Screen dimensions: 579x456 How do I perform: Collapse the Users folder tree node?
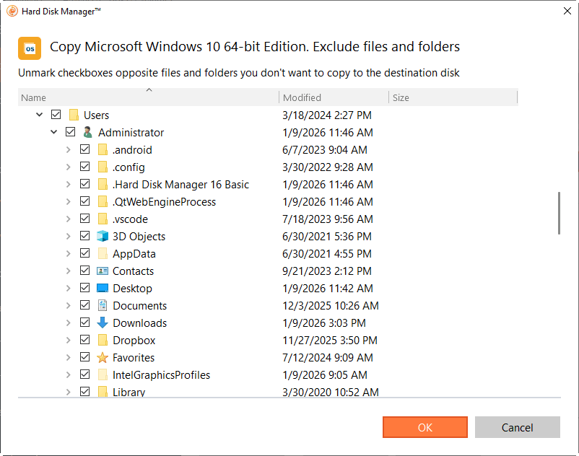(39, 115)
